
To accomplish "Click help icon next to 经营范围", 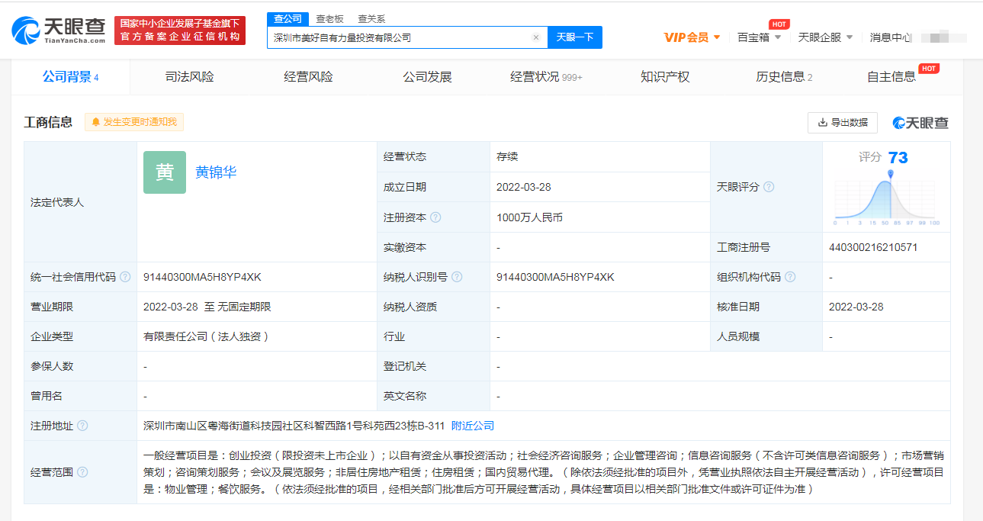I will (82, 472).
